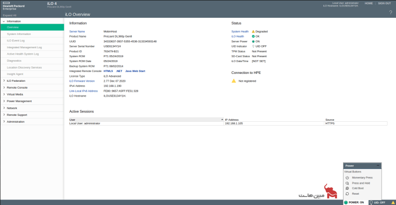Image resolution: width=396 pixels, height=205 pixels.
Task: Click the serial number USE6134Y1H value
Action: pos(112,46)
